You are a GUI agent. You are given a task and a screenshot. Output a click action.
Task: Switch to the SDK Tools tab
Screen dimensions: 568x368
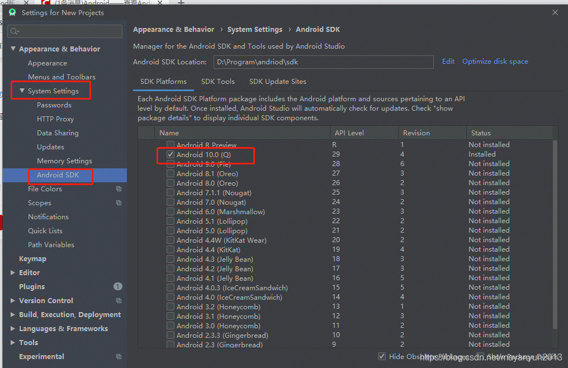coord(217,82)
